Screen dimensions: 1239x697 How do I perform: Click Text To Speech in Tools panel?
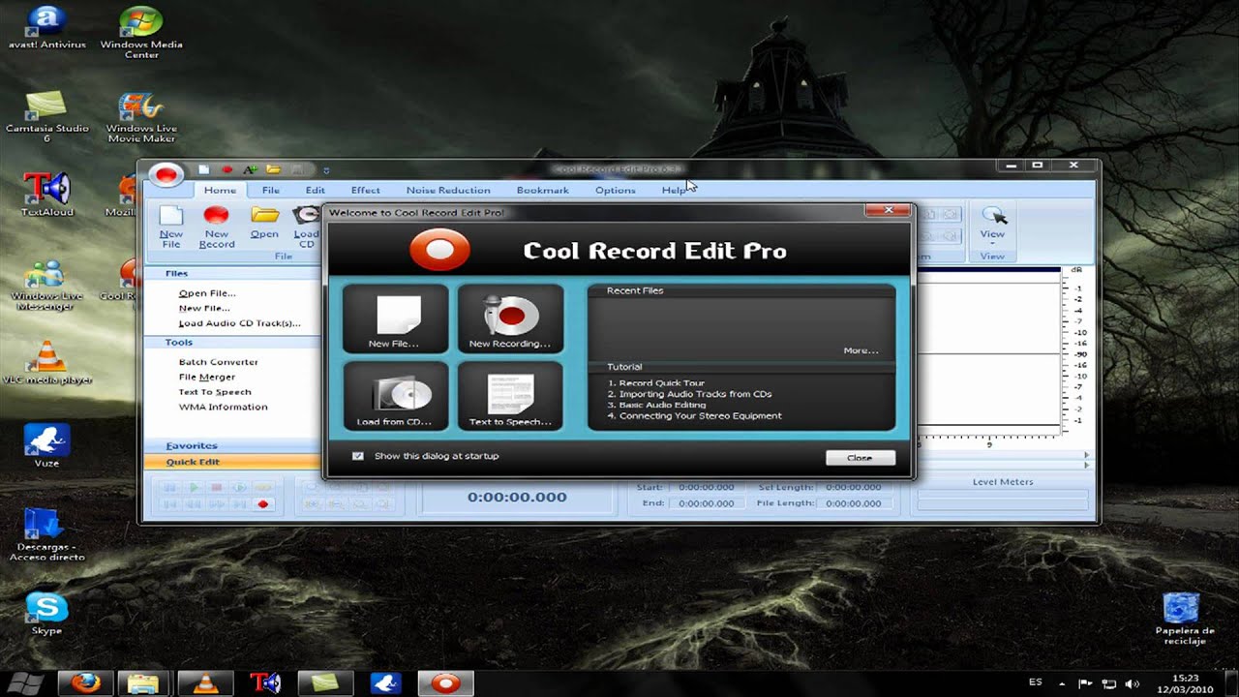pos(215,392)
